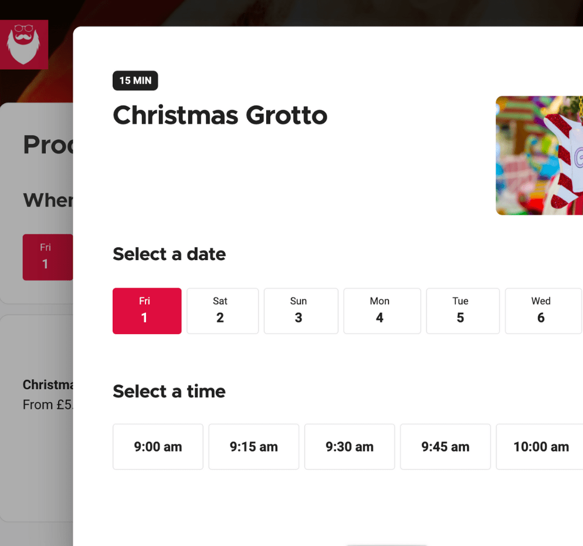Pick Mon 4 as the date
The width and height of the screenshot is (583, 546).
coord(382,311)
